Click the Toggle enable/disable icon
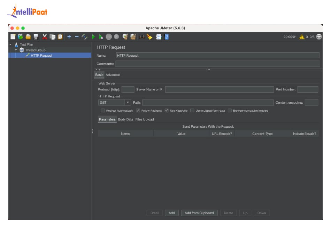The height and width of the screenshot is (231, 331). point(84,37)
